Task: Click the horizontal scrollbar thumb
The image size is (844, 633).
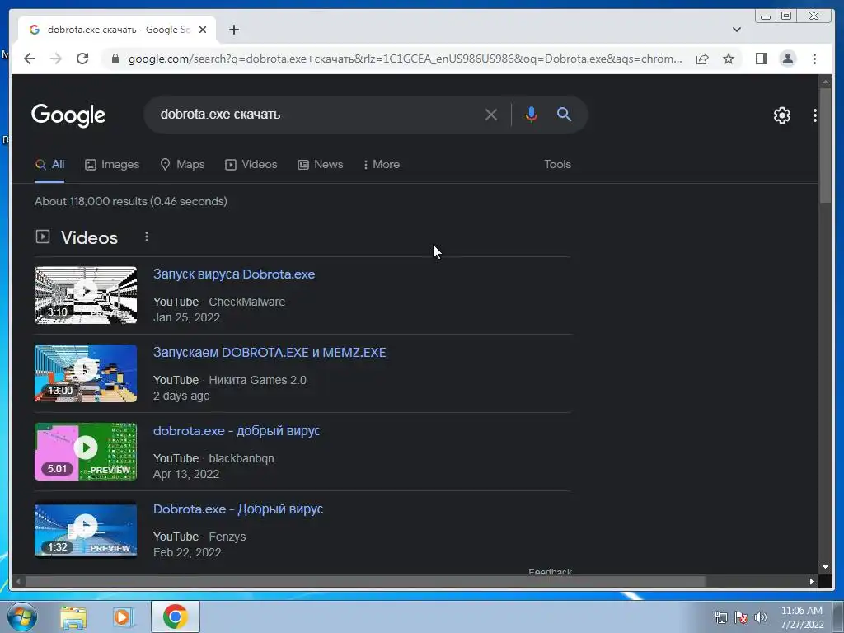Action: click(x=365, y=581)
